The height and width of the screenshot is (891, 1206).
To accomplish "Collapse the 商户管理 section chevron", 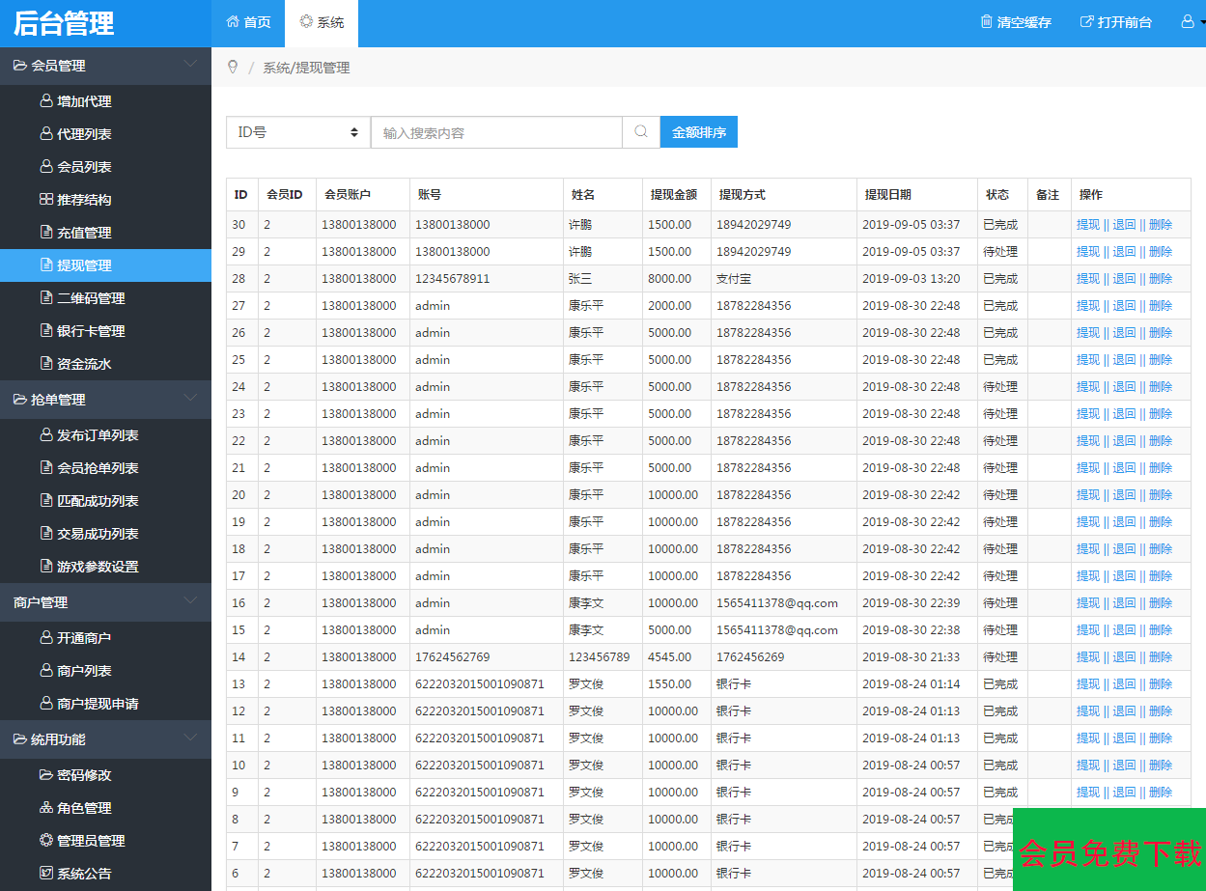I will tap(190, 601).
